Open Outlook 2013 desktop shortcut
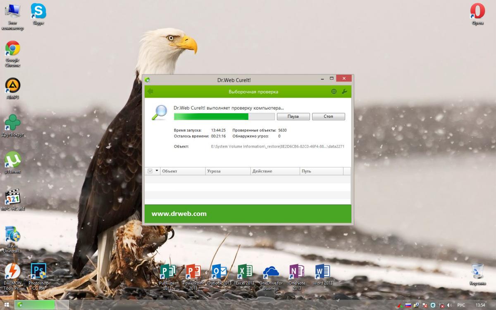Viewport: 496px width, 310px height. coord(219,274)
